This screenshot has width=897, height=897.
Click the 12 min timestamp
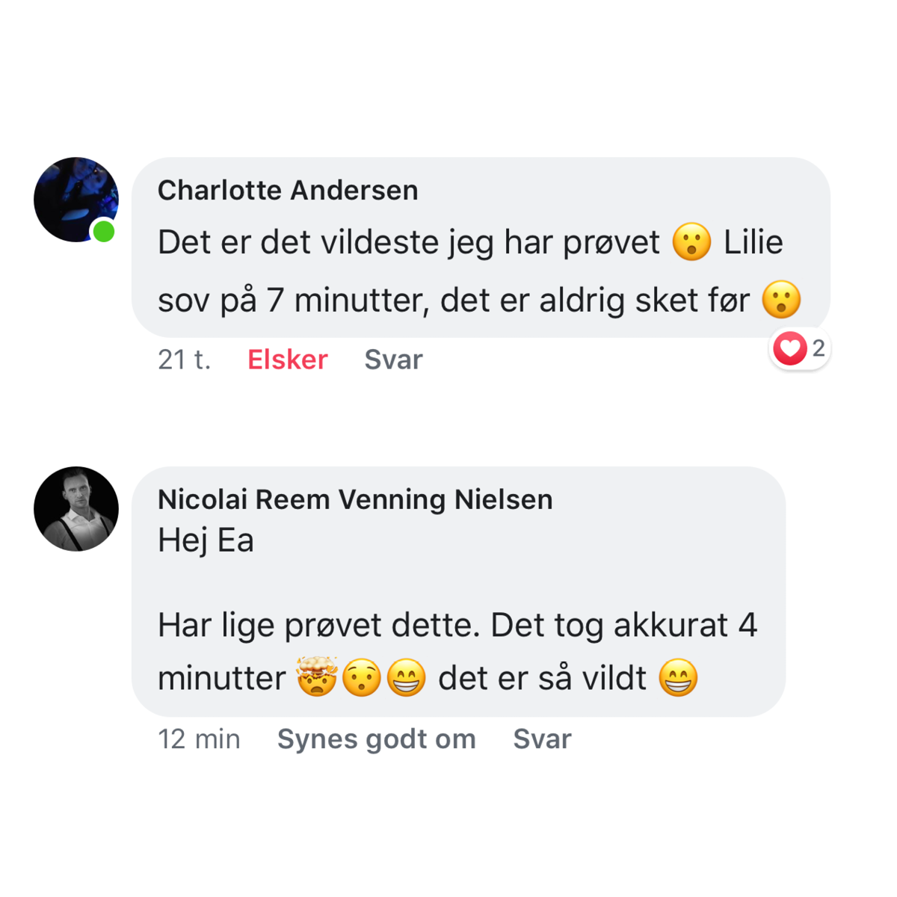(x=199, y=739)
